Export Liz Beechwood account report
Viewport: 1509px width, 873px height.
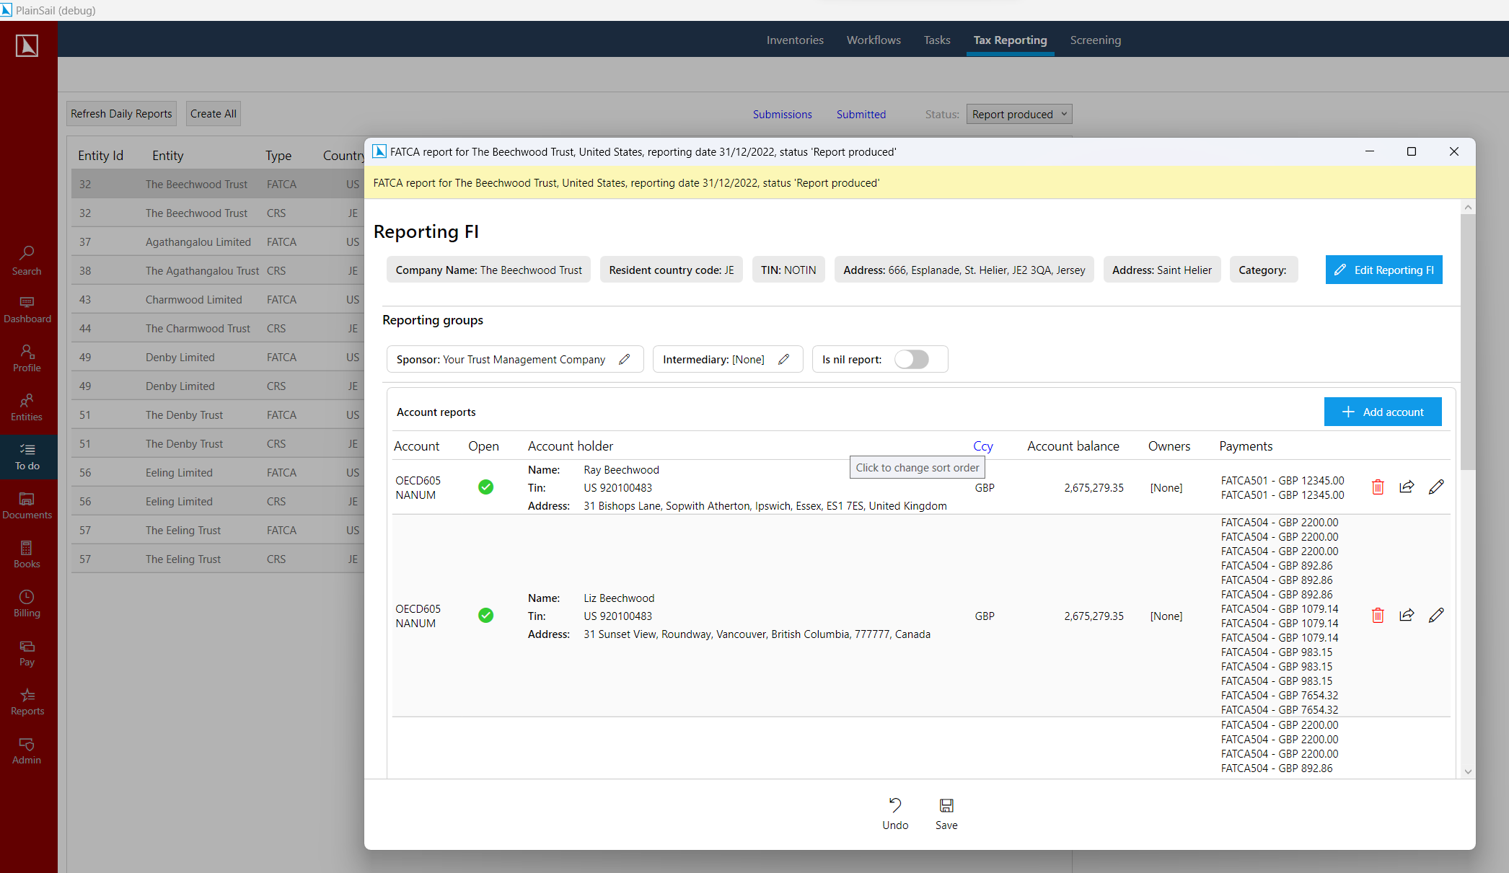pos(1407,616)
